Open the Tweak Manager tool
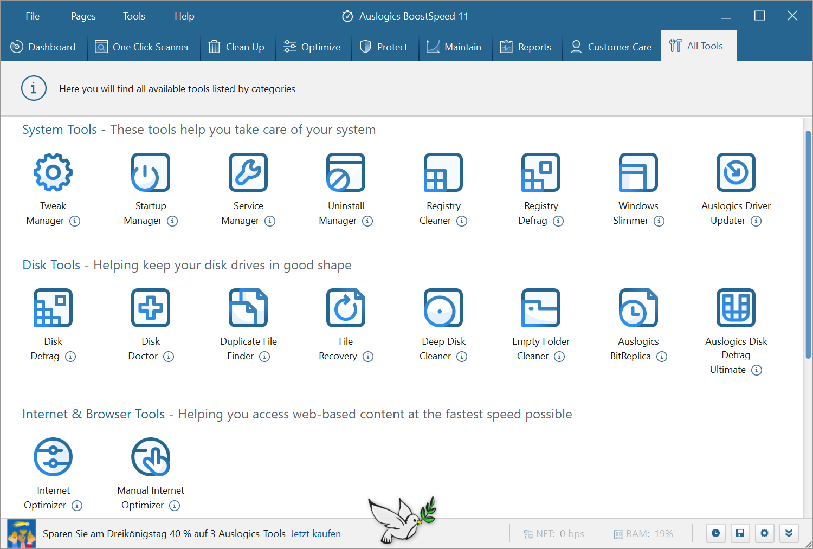The height and width of the screenshot is (549, 813). 53,172
